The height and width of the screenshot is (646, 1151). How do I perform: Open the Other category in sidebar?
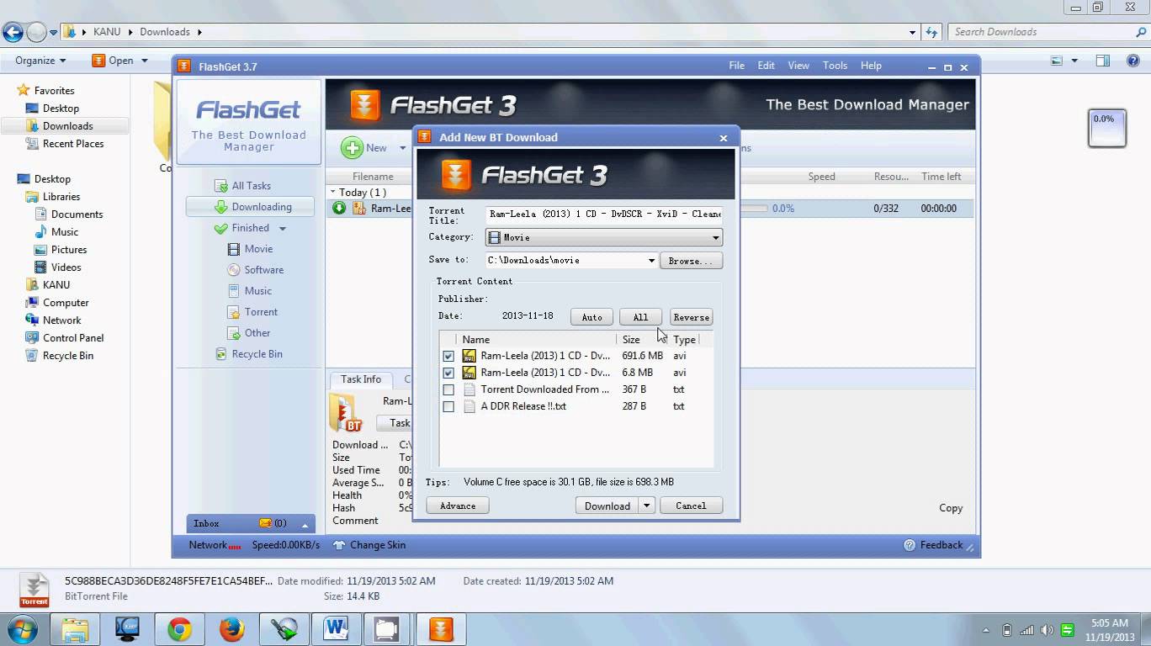pyautogui.click(x=250, y=333)
